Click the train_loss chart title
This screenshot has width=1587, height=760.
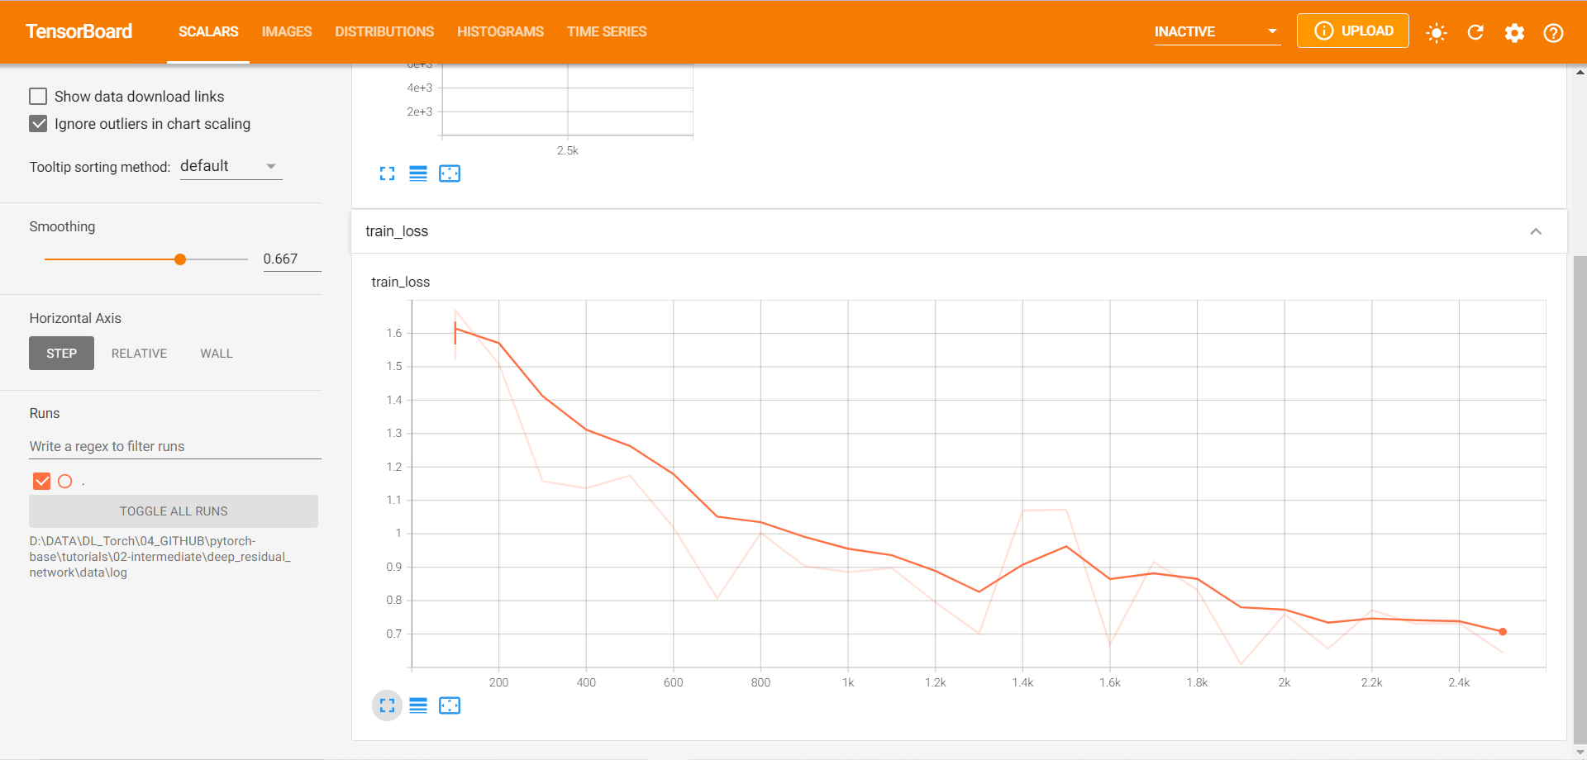(401, 282)
